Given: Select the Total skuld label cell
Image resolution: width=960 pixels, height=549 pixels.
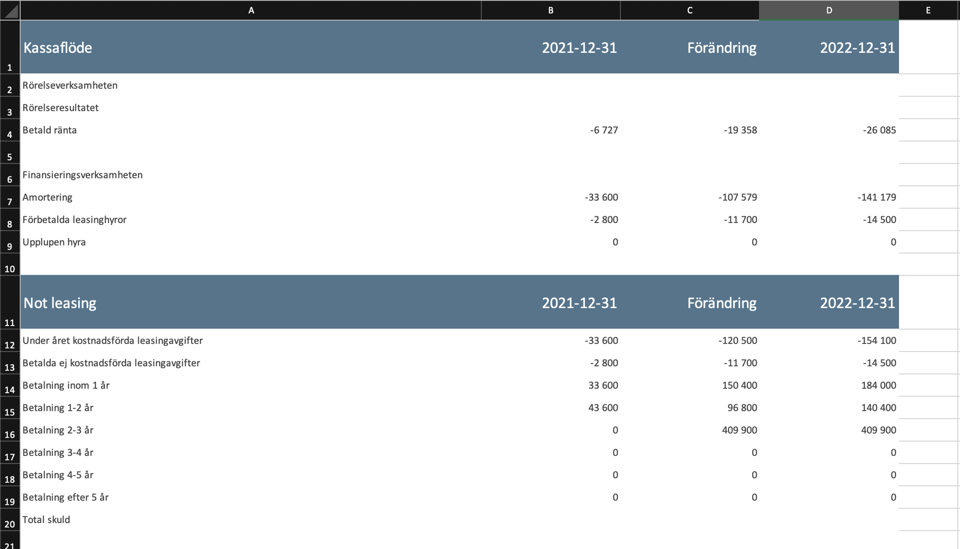Looking at the screenshot, I should [x=46, y=520].
